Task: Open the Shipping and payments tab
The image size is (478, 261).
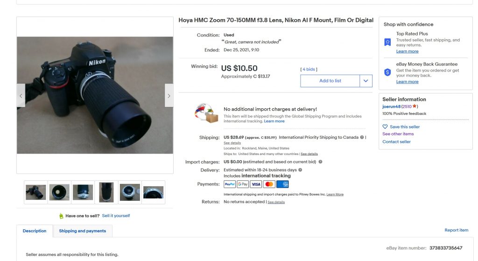Action: (83, 231)
